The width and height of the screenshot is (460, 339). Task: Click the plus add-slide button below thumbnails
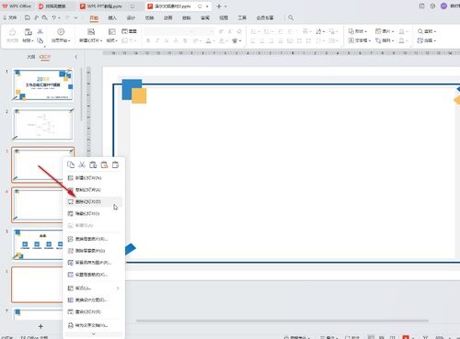(40, 326)
